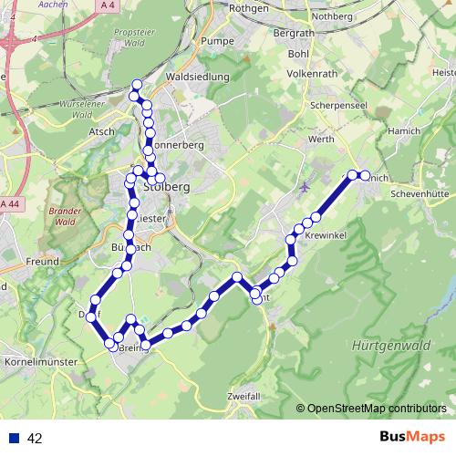Click the Krewinkel place label
Screen dimensions: 456x456
(326, 235)
